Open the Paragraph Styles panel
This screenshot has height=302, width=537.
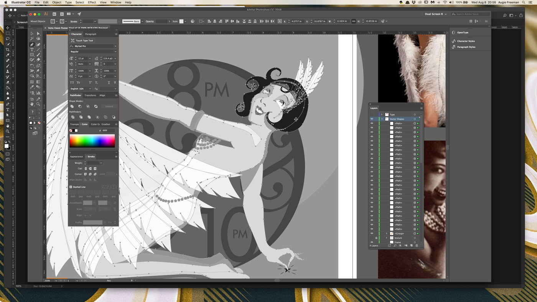[466, 47]
